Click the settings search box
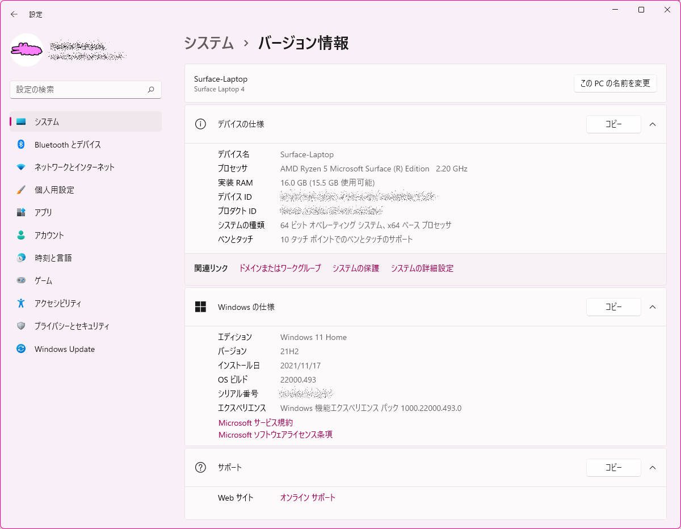The height and width of the screenshot is (529, 681). (x=85, y=89)
